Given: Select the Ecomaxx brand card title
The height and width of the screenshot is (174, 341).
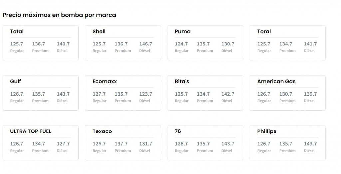Looking at the screenshot, I should pos(105,81).
